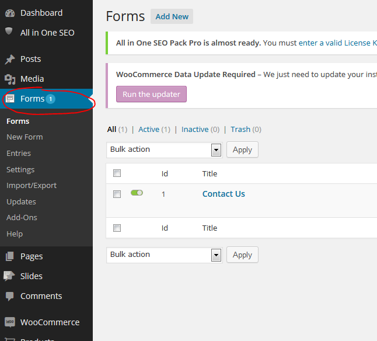Tick the select-all checkbox in table header
Image resolution: width=377 pixels, height=341 pixels.
117,173
